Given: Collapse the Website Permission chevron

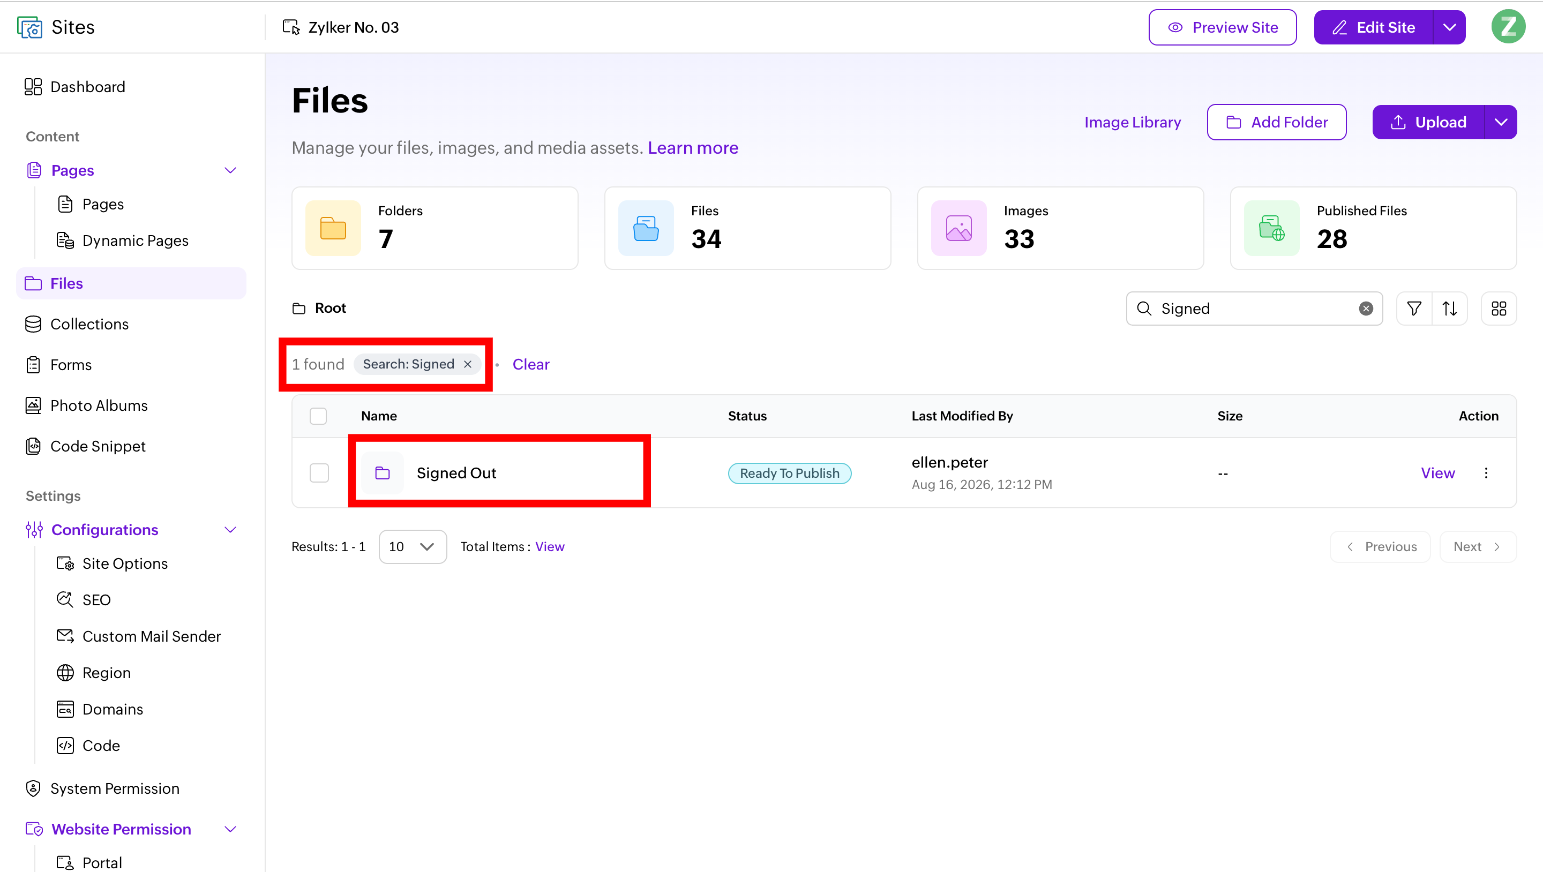Looking at the screenshot, I should coord(230,829).
